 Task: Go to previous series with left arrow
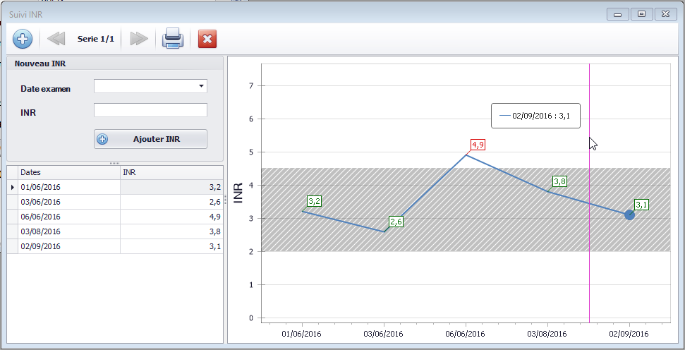[x=56, y=39]
